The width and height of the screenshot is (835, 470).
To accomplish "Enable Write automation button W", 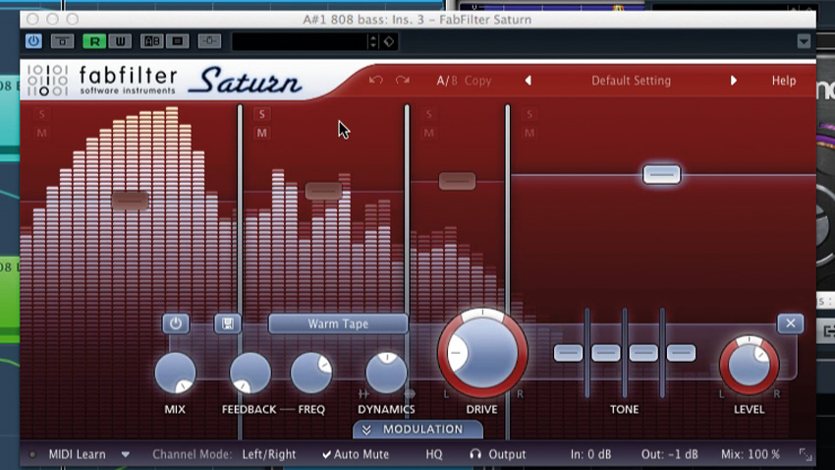I will (x=120, y=41).
